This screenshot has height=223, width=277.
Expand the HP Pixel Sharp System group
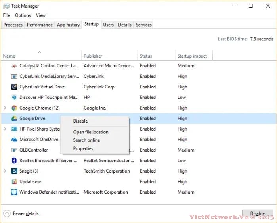(x=5, y=129)
